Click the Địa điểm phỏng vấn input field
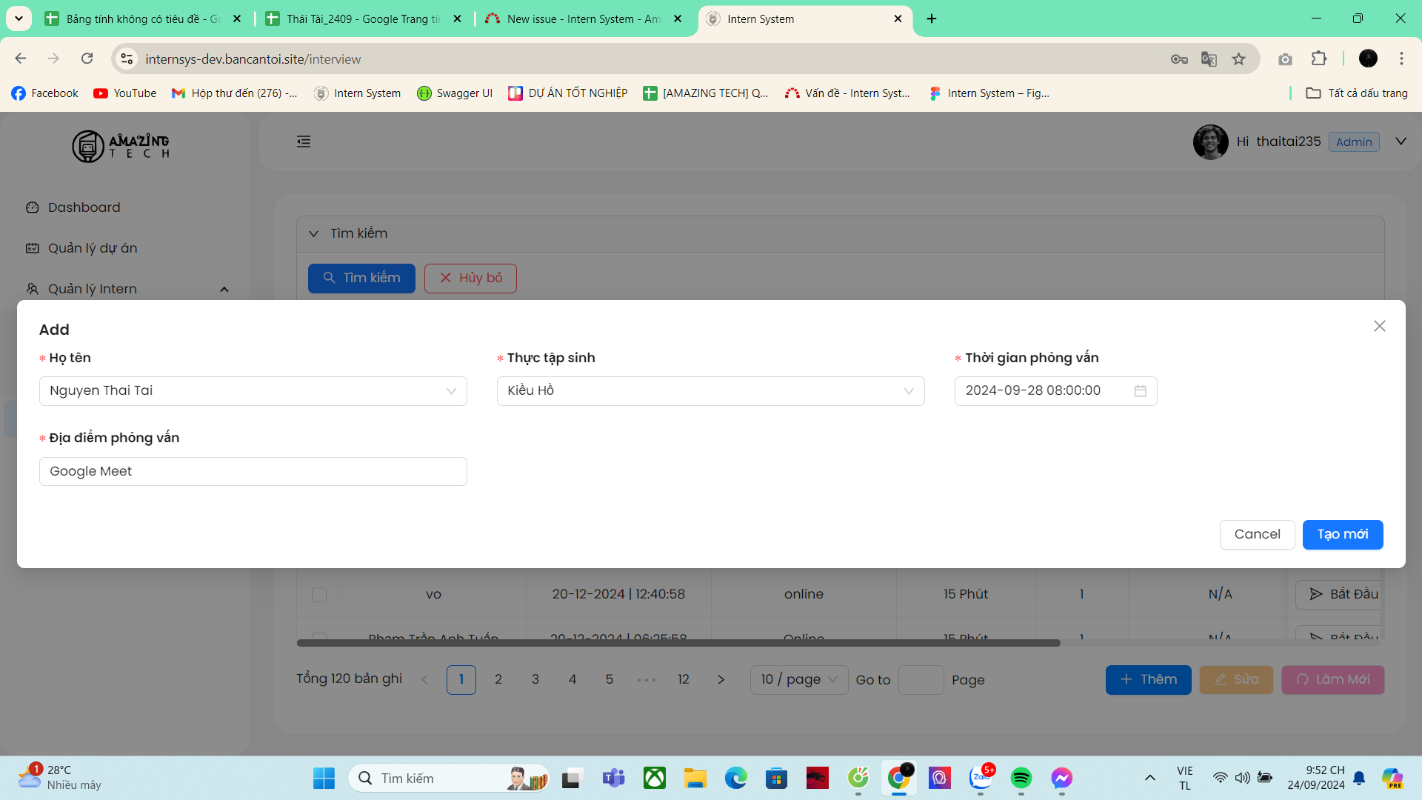This screenshot has height=800, width=1422. [253, 472]
